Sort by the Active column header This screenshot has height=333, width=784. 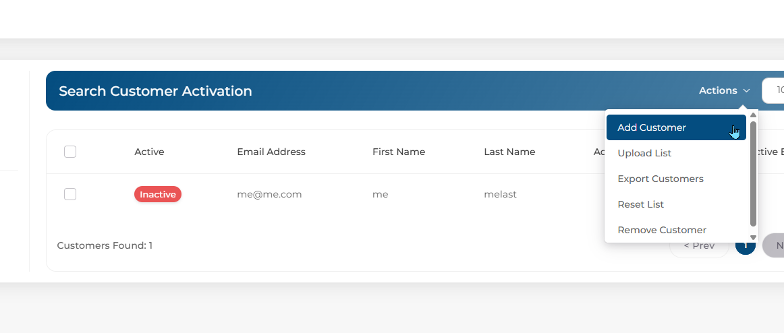pyautogui.click(x=149, y=152)
